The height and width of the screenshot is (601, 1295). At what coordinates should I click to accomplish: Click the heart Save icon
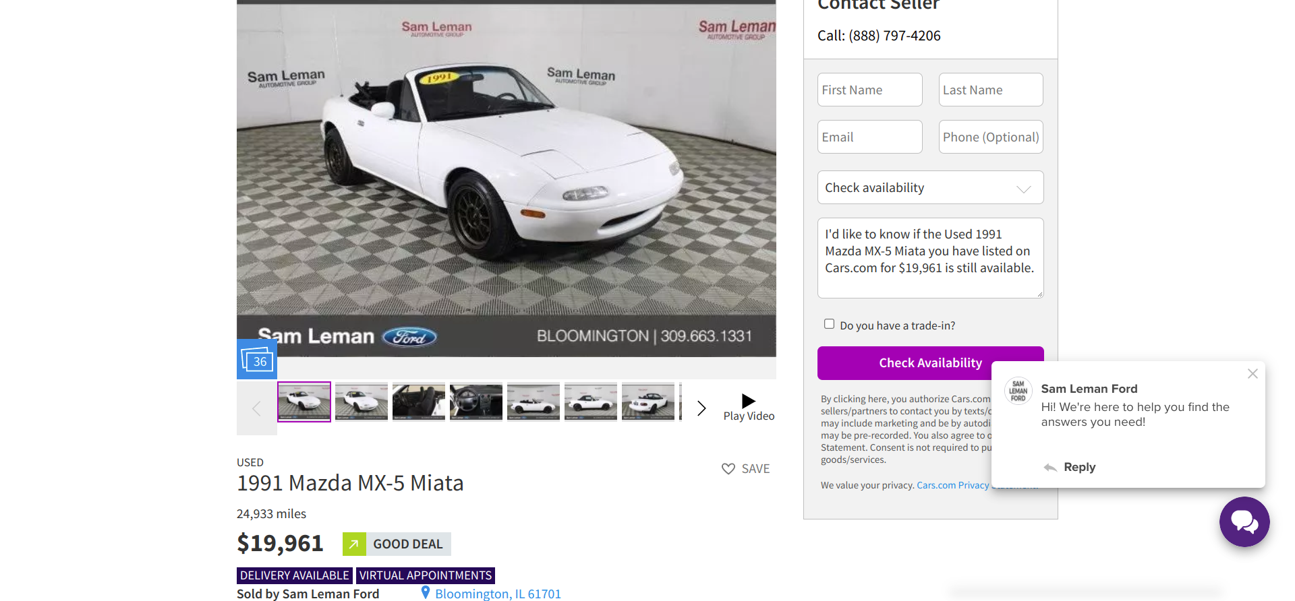(x=728, y=468)
